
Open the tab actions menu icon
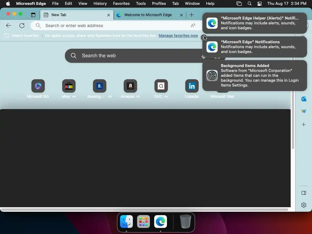[33, 15]
